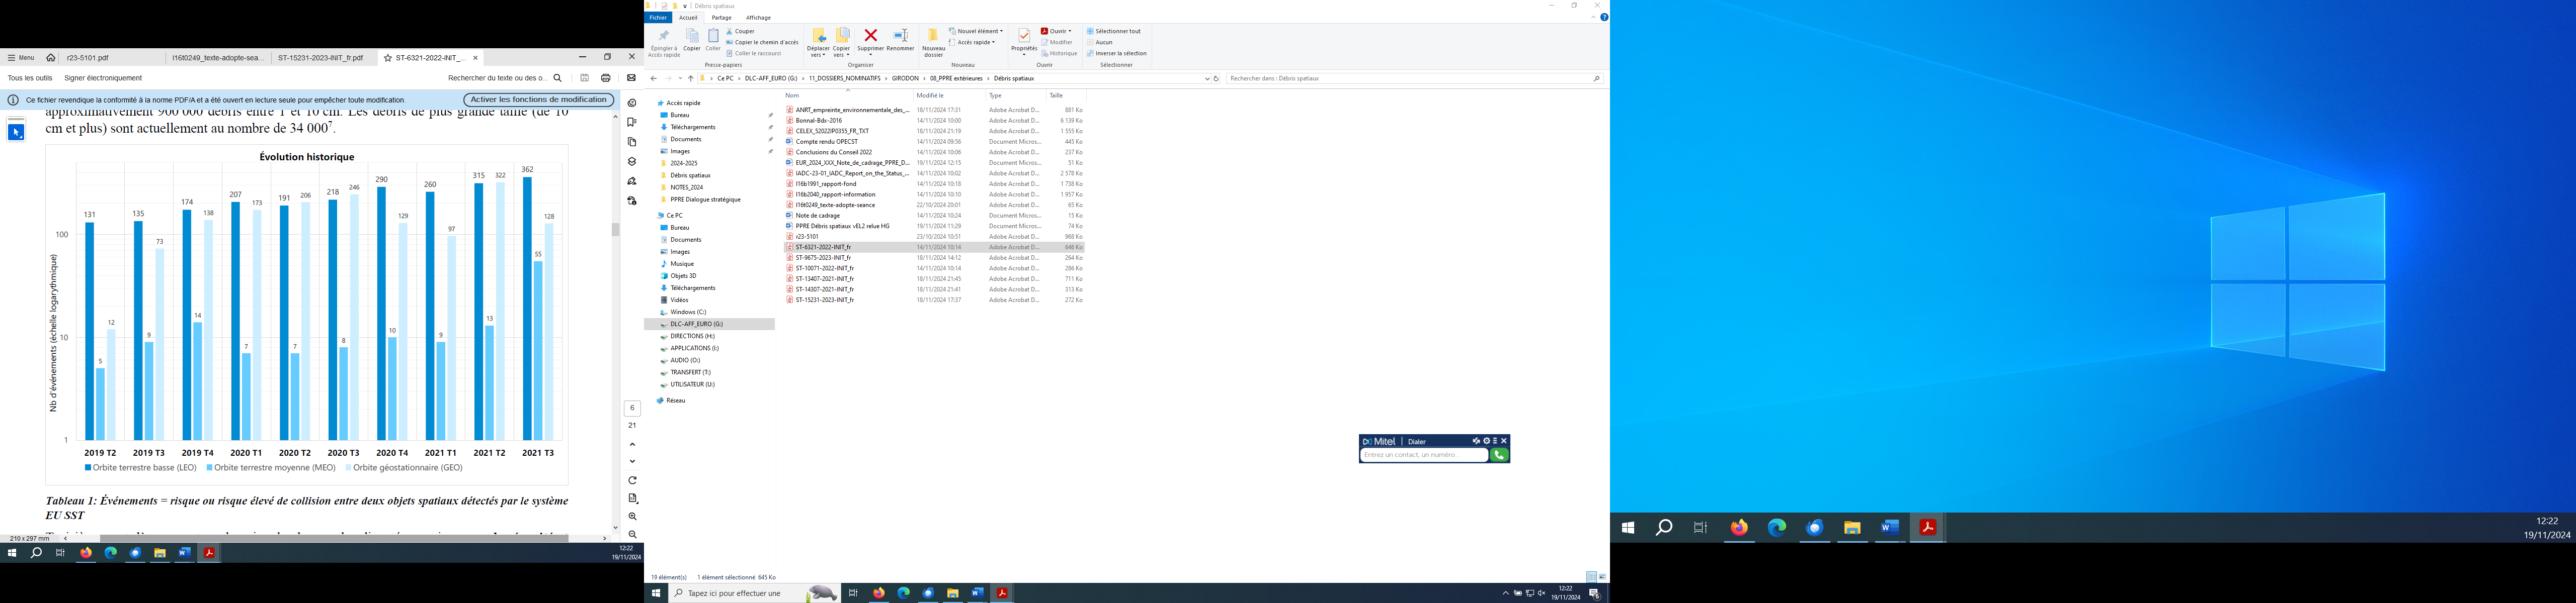2576x603 pixels.
Task: Click the Acrobat print icon
Action: (606, 78)
